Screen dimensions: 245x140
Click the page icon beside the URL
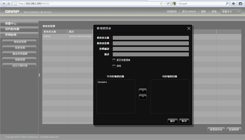tap(15, 3)
